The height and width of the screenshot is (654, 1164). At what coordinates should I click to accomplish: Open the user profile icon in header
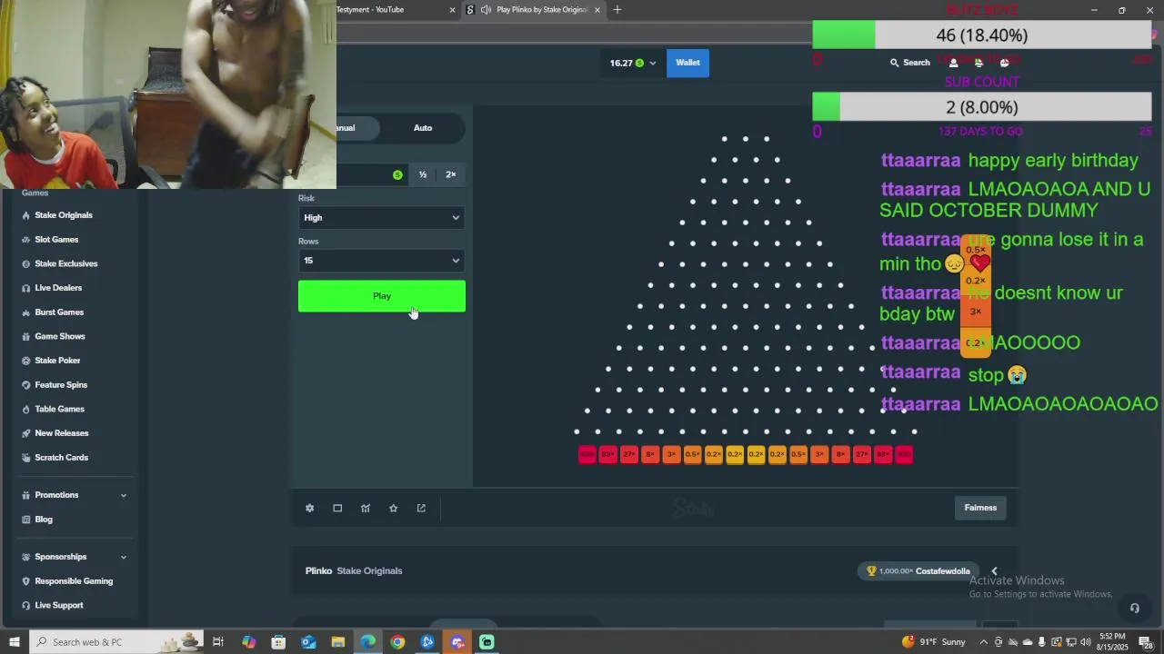click(953, 63)
